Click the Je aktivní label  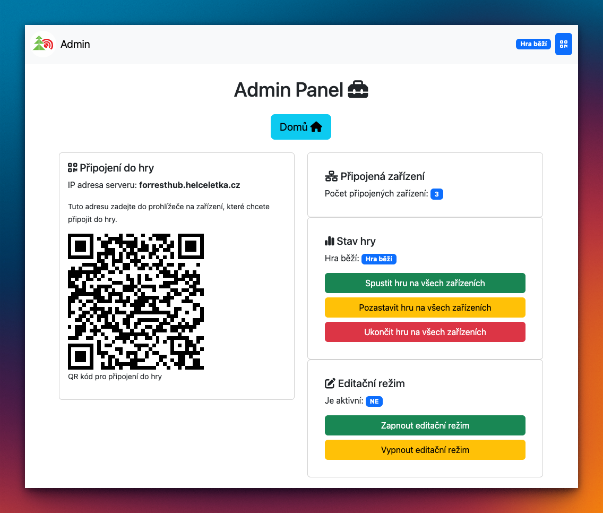point(344,400)
